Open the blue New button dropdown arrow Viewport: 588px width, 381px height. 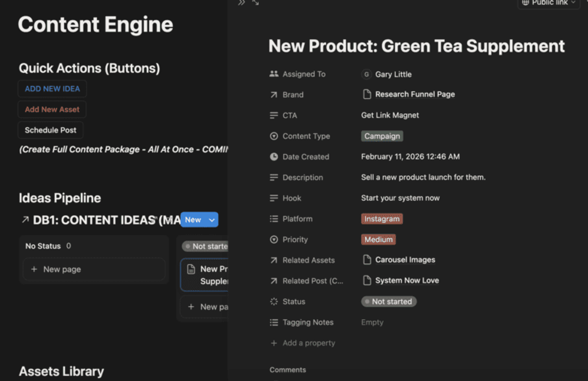[x=212, y=220]
